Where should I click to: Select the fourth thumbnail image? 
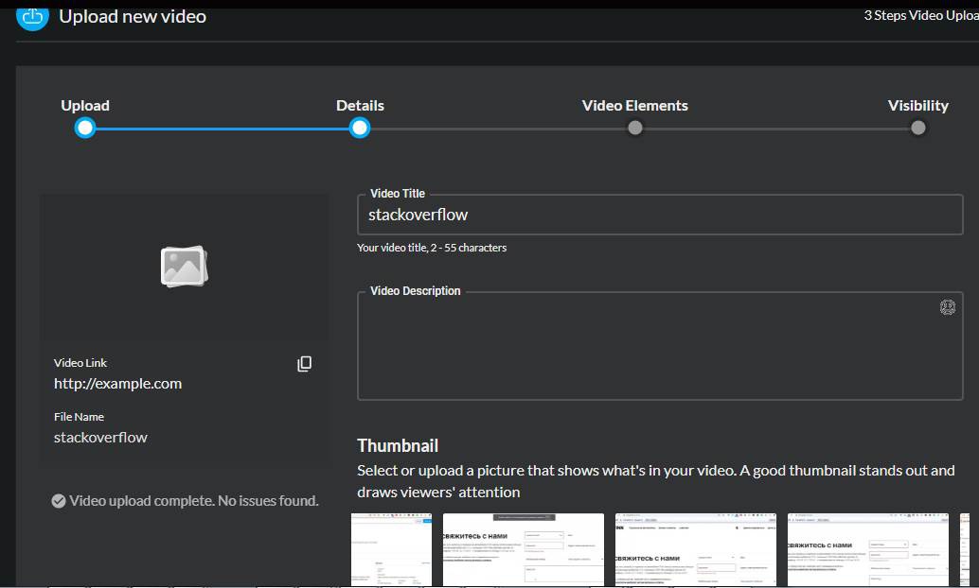coord(867,549)
